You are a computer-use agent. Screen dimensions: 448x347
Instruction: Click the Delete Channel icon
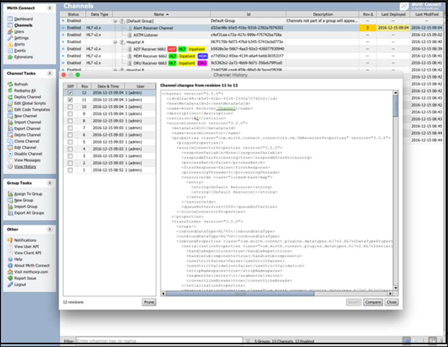[x=10, y=135]
